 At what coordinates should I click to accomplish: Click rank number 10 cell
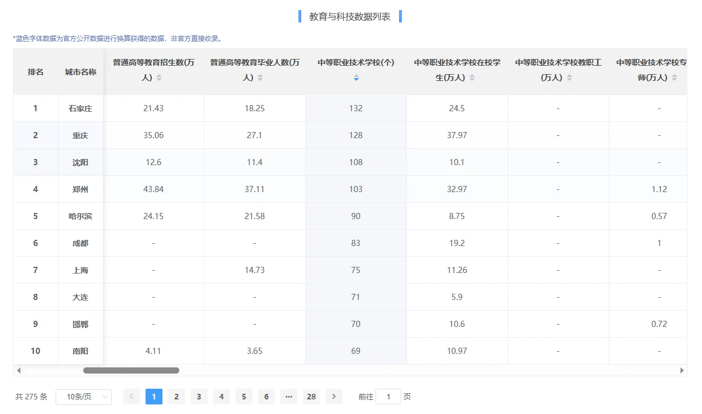[35, 351]
